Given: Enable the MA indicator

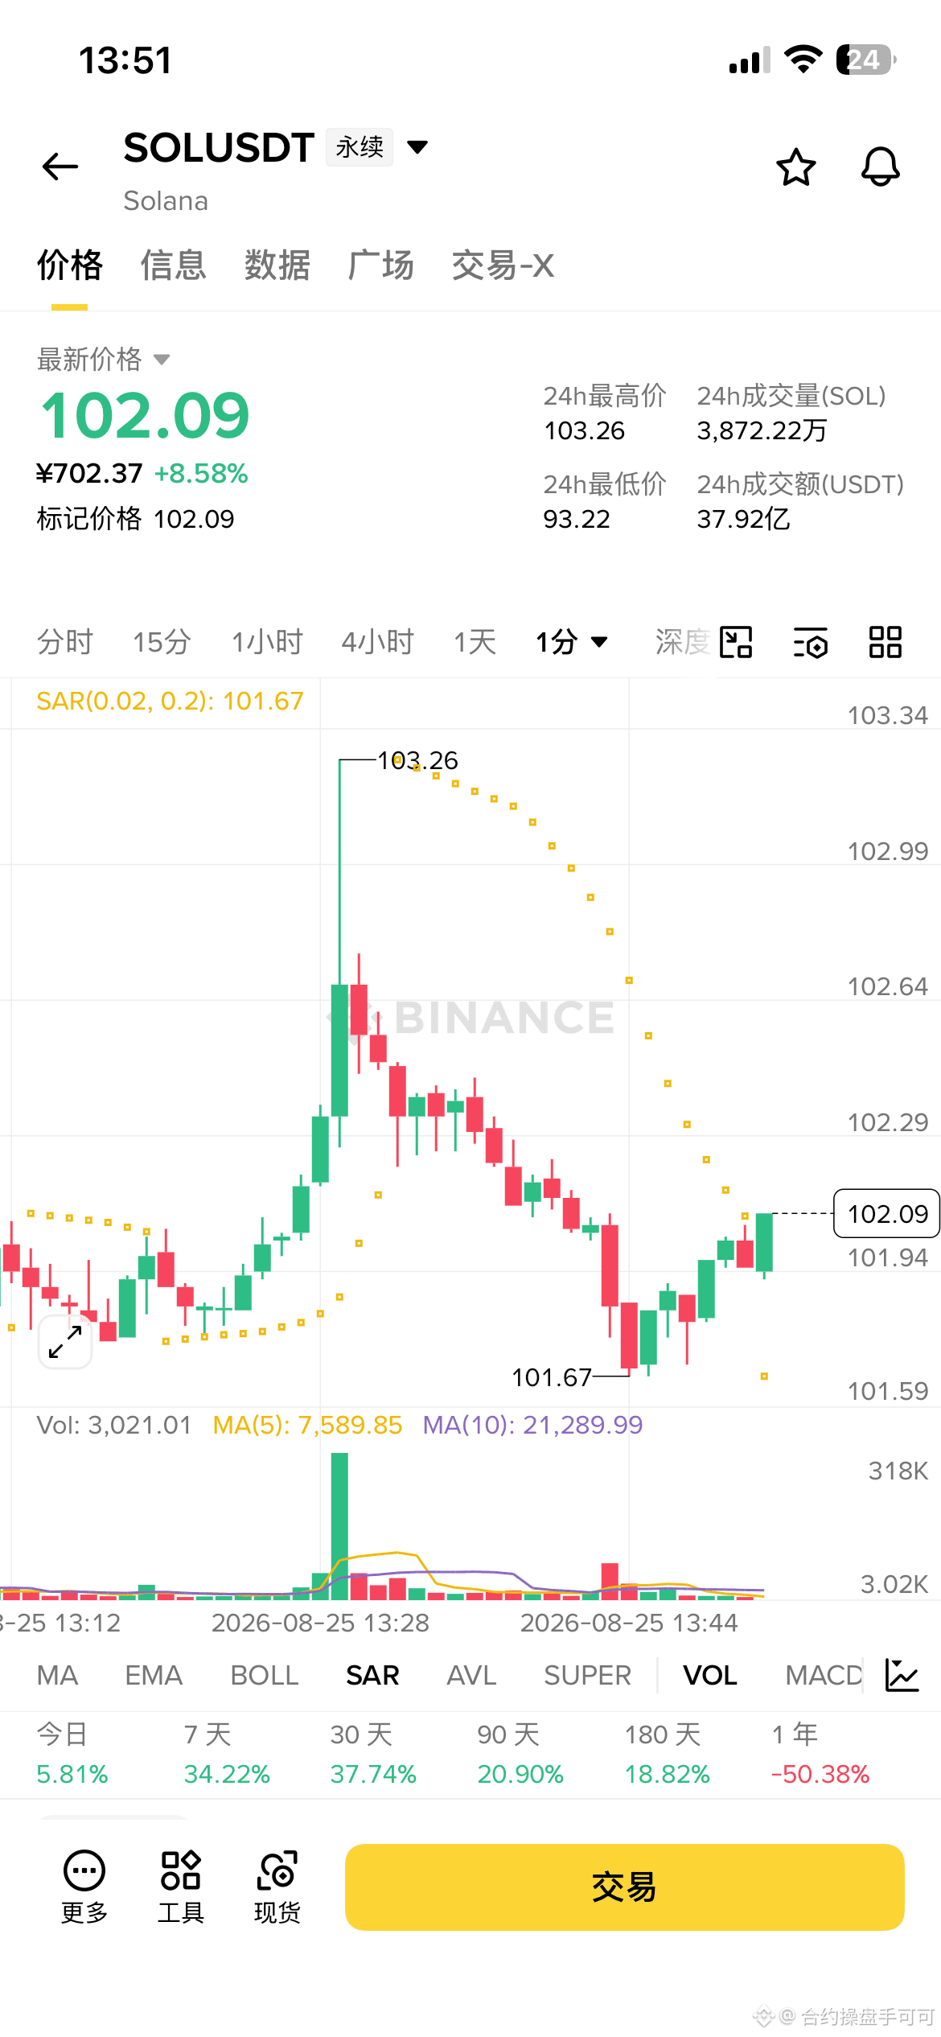Looking at the screenshot, I should coord(57,1675).
